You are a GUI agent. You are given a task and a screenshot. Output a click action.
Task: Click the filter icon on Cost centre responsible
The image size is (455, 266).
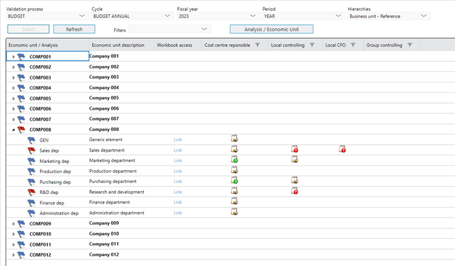click(x=257, y=45)
